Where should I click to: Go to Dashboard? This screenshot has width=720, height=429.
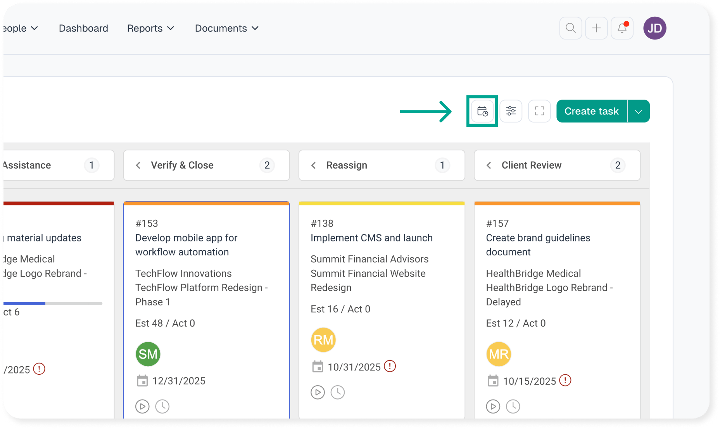pos(83,28)
